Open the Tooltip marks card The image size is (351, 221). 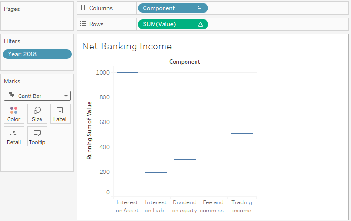[37, 136]
